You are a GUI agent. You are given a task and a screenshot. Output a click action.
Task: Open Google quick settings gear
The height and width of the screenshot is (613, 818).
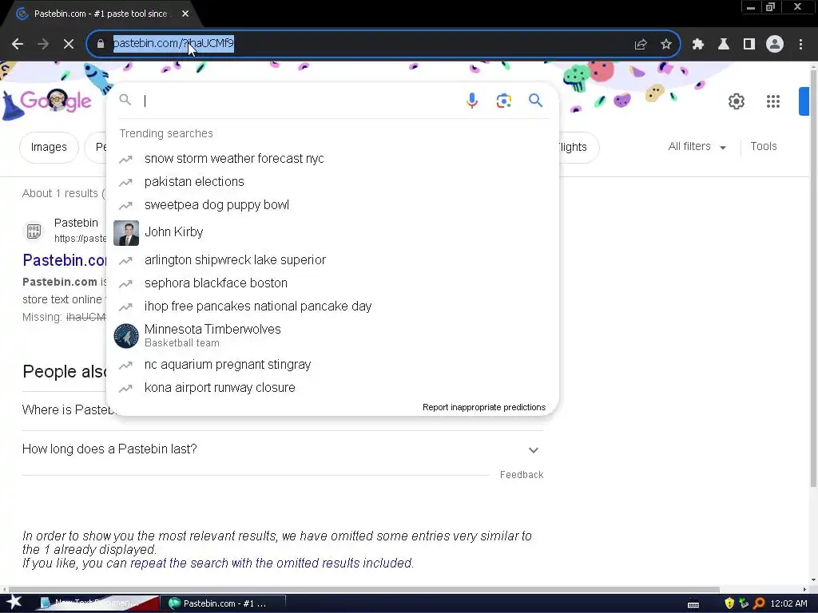pos(736,101)
